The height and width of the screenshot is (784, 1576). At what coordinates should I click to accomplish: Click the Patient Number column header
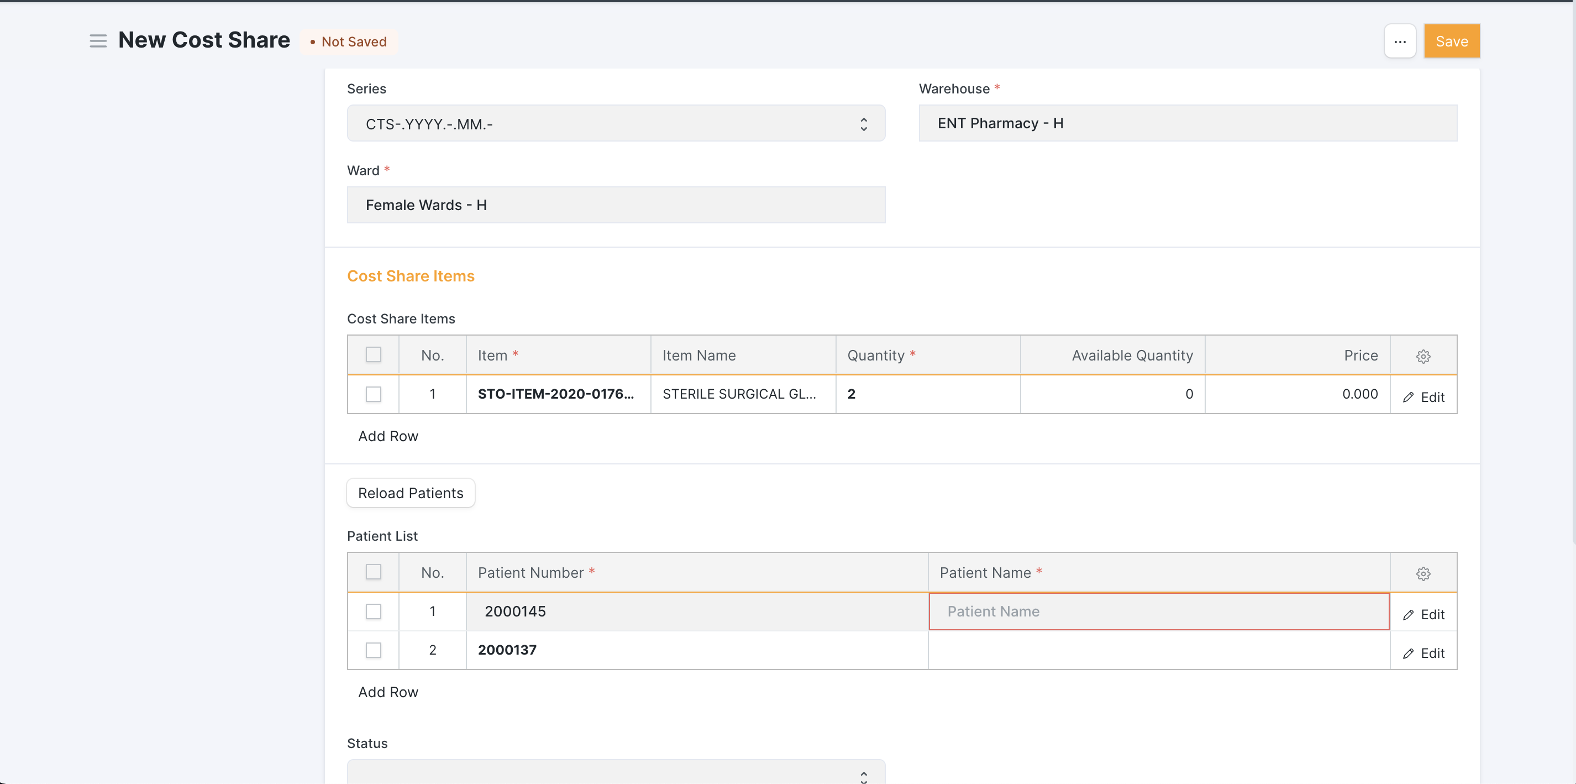[x=697, y=572]
